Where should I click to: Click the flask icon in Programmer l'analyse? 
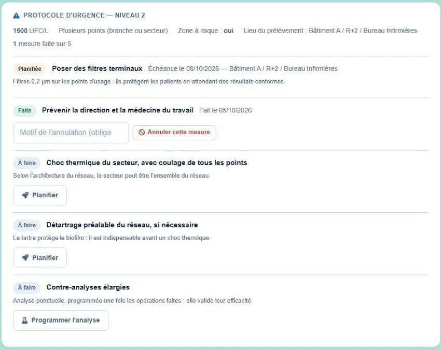25,320
